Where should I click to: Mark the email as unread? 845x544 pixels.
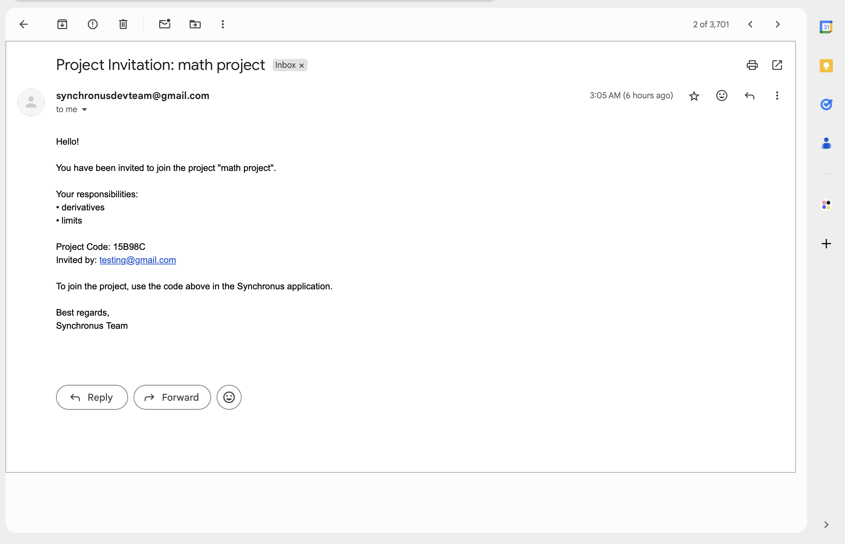(165, 24)
